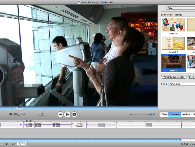This screenshot has height=147, width=195.
Task: Switch to the Clips tab
Action: point(164,114)
